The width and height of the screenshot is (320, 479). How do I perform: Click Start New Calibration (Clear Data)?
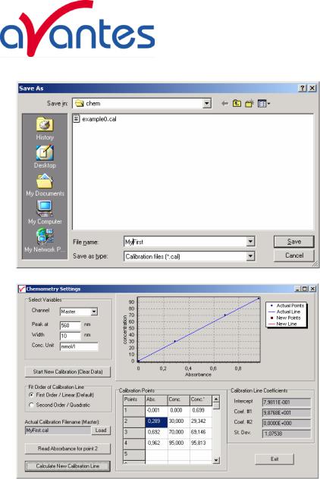[67, 372]
